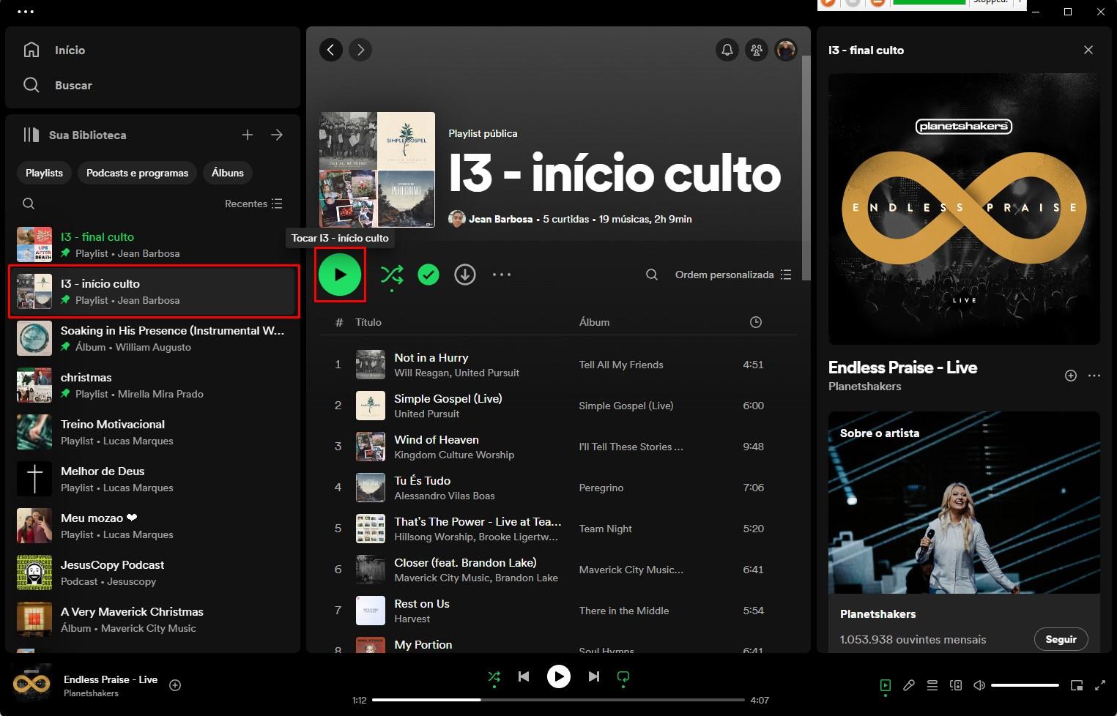Click Planetshakers artist under panel title
1117x716 pixels.
tap(864, 386)
